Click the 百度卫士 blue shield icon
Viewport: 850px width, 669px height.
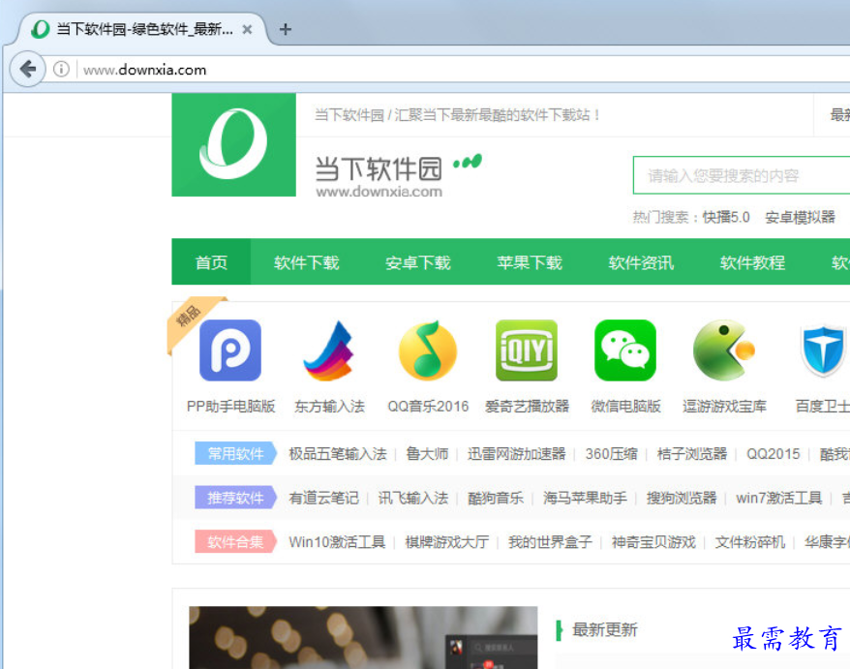point(823,350)
